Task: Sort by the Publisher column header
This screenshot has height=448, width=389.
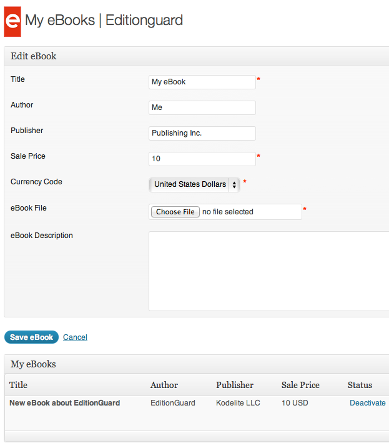Action: coord(235,385)
